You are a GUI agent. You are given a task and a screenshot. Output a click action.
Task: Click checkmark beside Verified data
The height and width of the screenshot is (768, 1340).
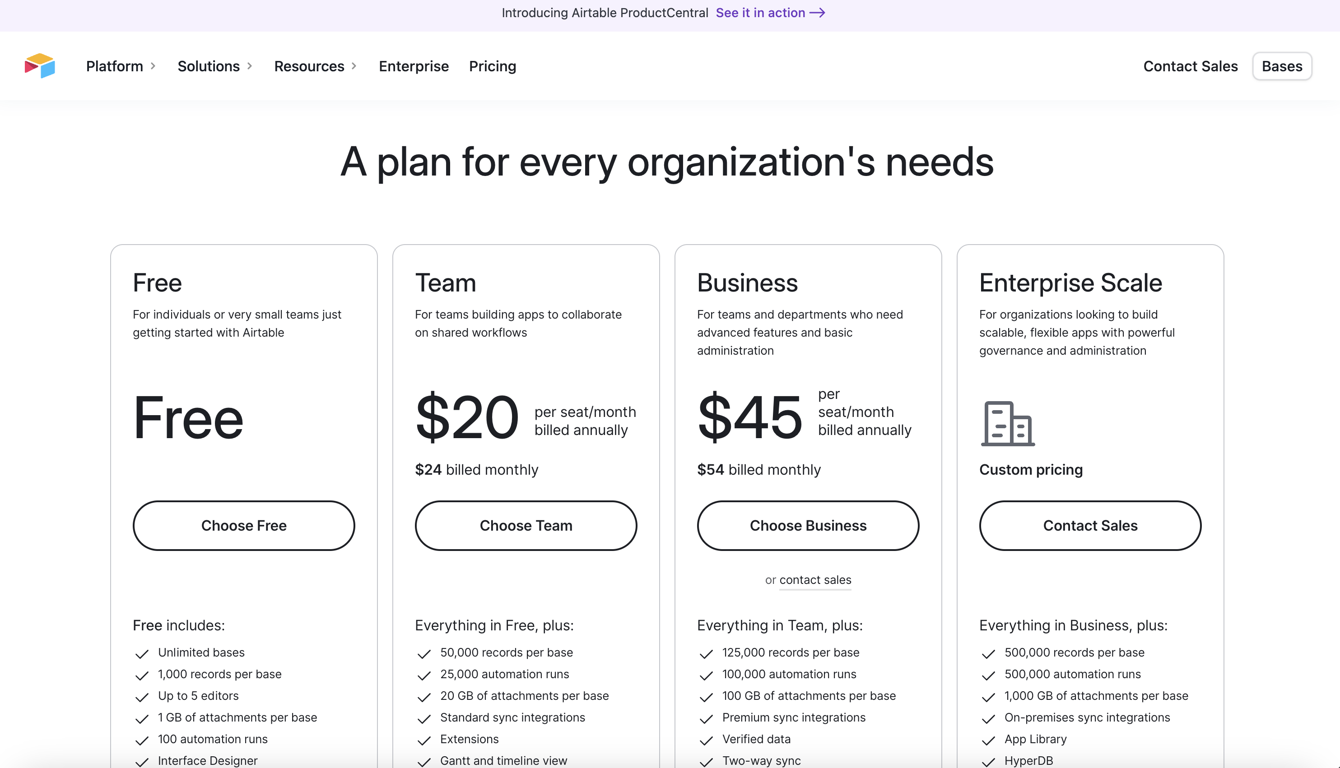coord(706,740)
